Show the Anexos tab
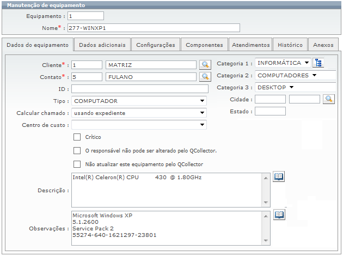The height and width of the screenshot is (256, 343). click(323, 45)
